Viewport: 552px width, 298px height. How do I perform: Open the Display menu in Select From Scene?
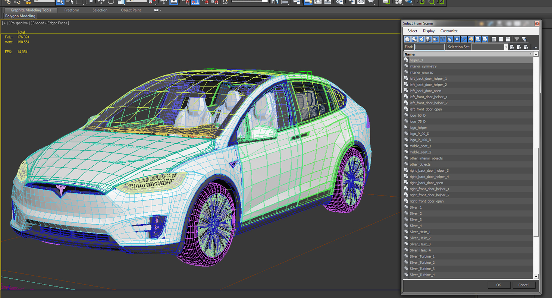tap(429, 31)
